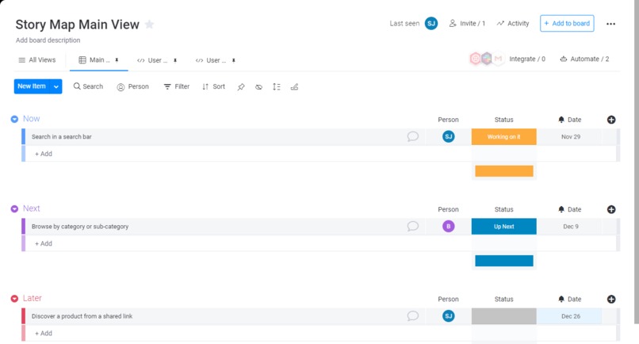The height and width of the screenshot is (344, 639).
Task: Click + Add in the Now group
Action: click(x=43, y=154)
